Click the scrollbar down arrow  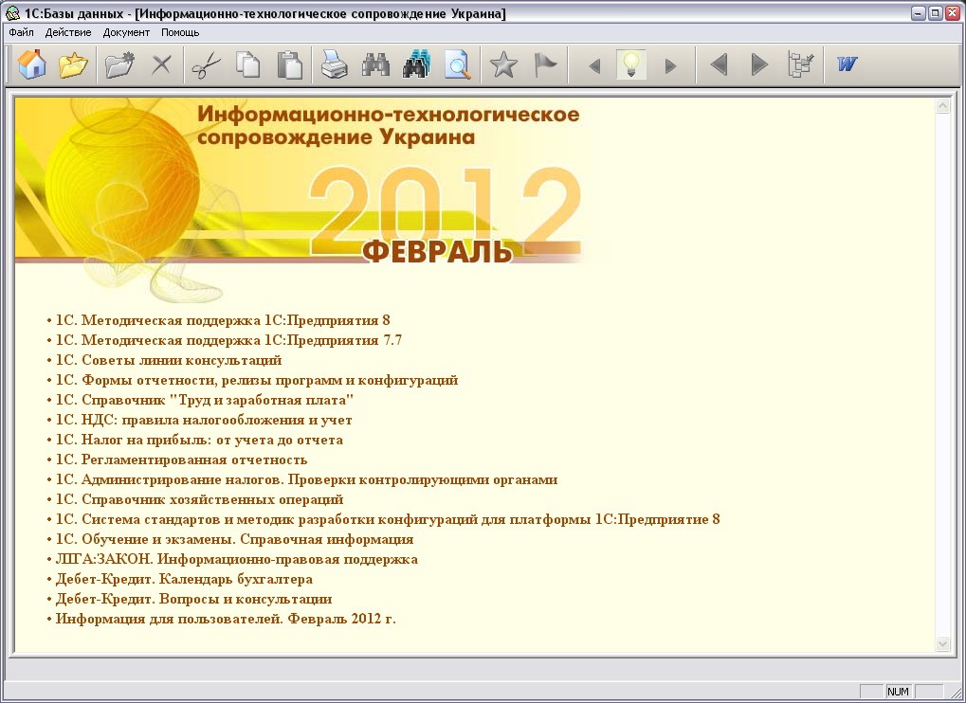[942, 644]
